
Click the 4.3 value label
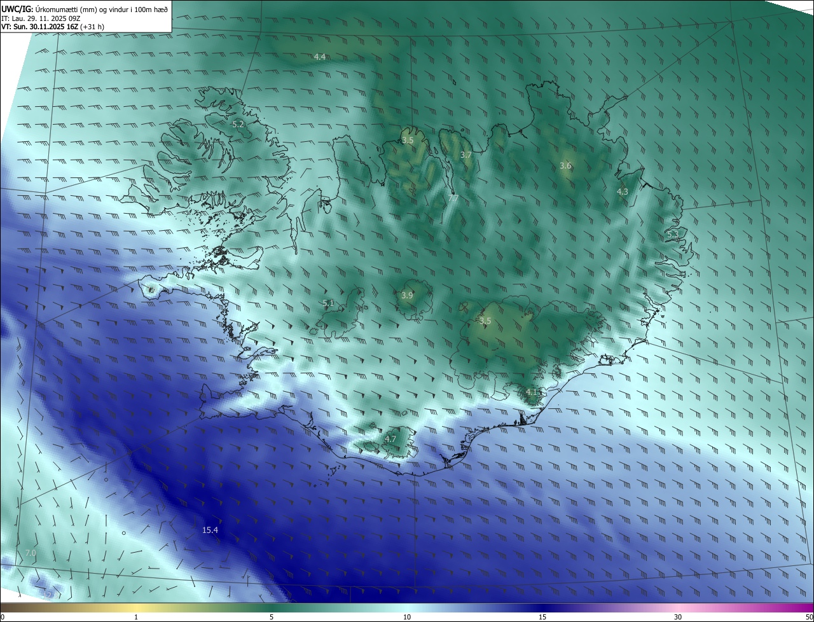623,191
